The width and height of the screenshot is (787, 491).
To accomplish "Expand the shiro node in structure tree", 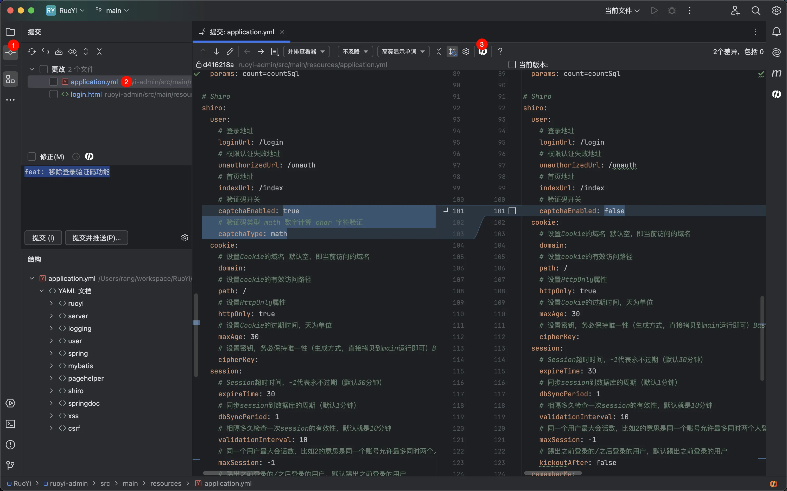I will [x=51, y=391].
